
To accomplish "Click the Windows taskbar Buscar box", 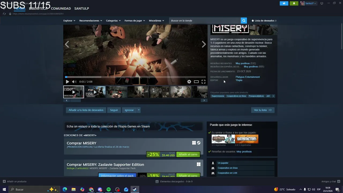I will click(34, 190).
